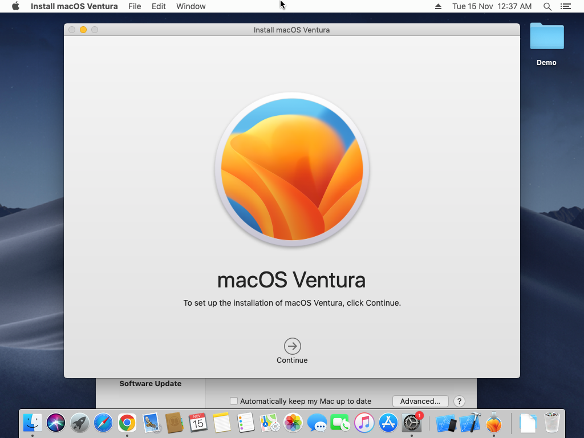The width and height of the screenshot is (584, 438).
Task: Click the macOS Ventura installer Dock icon
Action: (494, 423)
